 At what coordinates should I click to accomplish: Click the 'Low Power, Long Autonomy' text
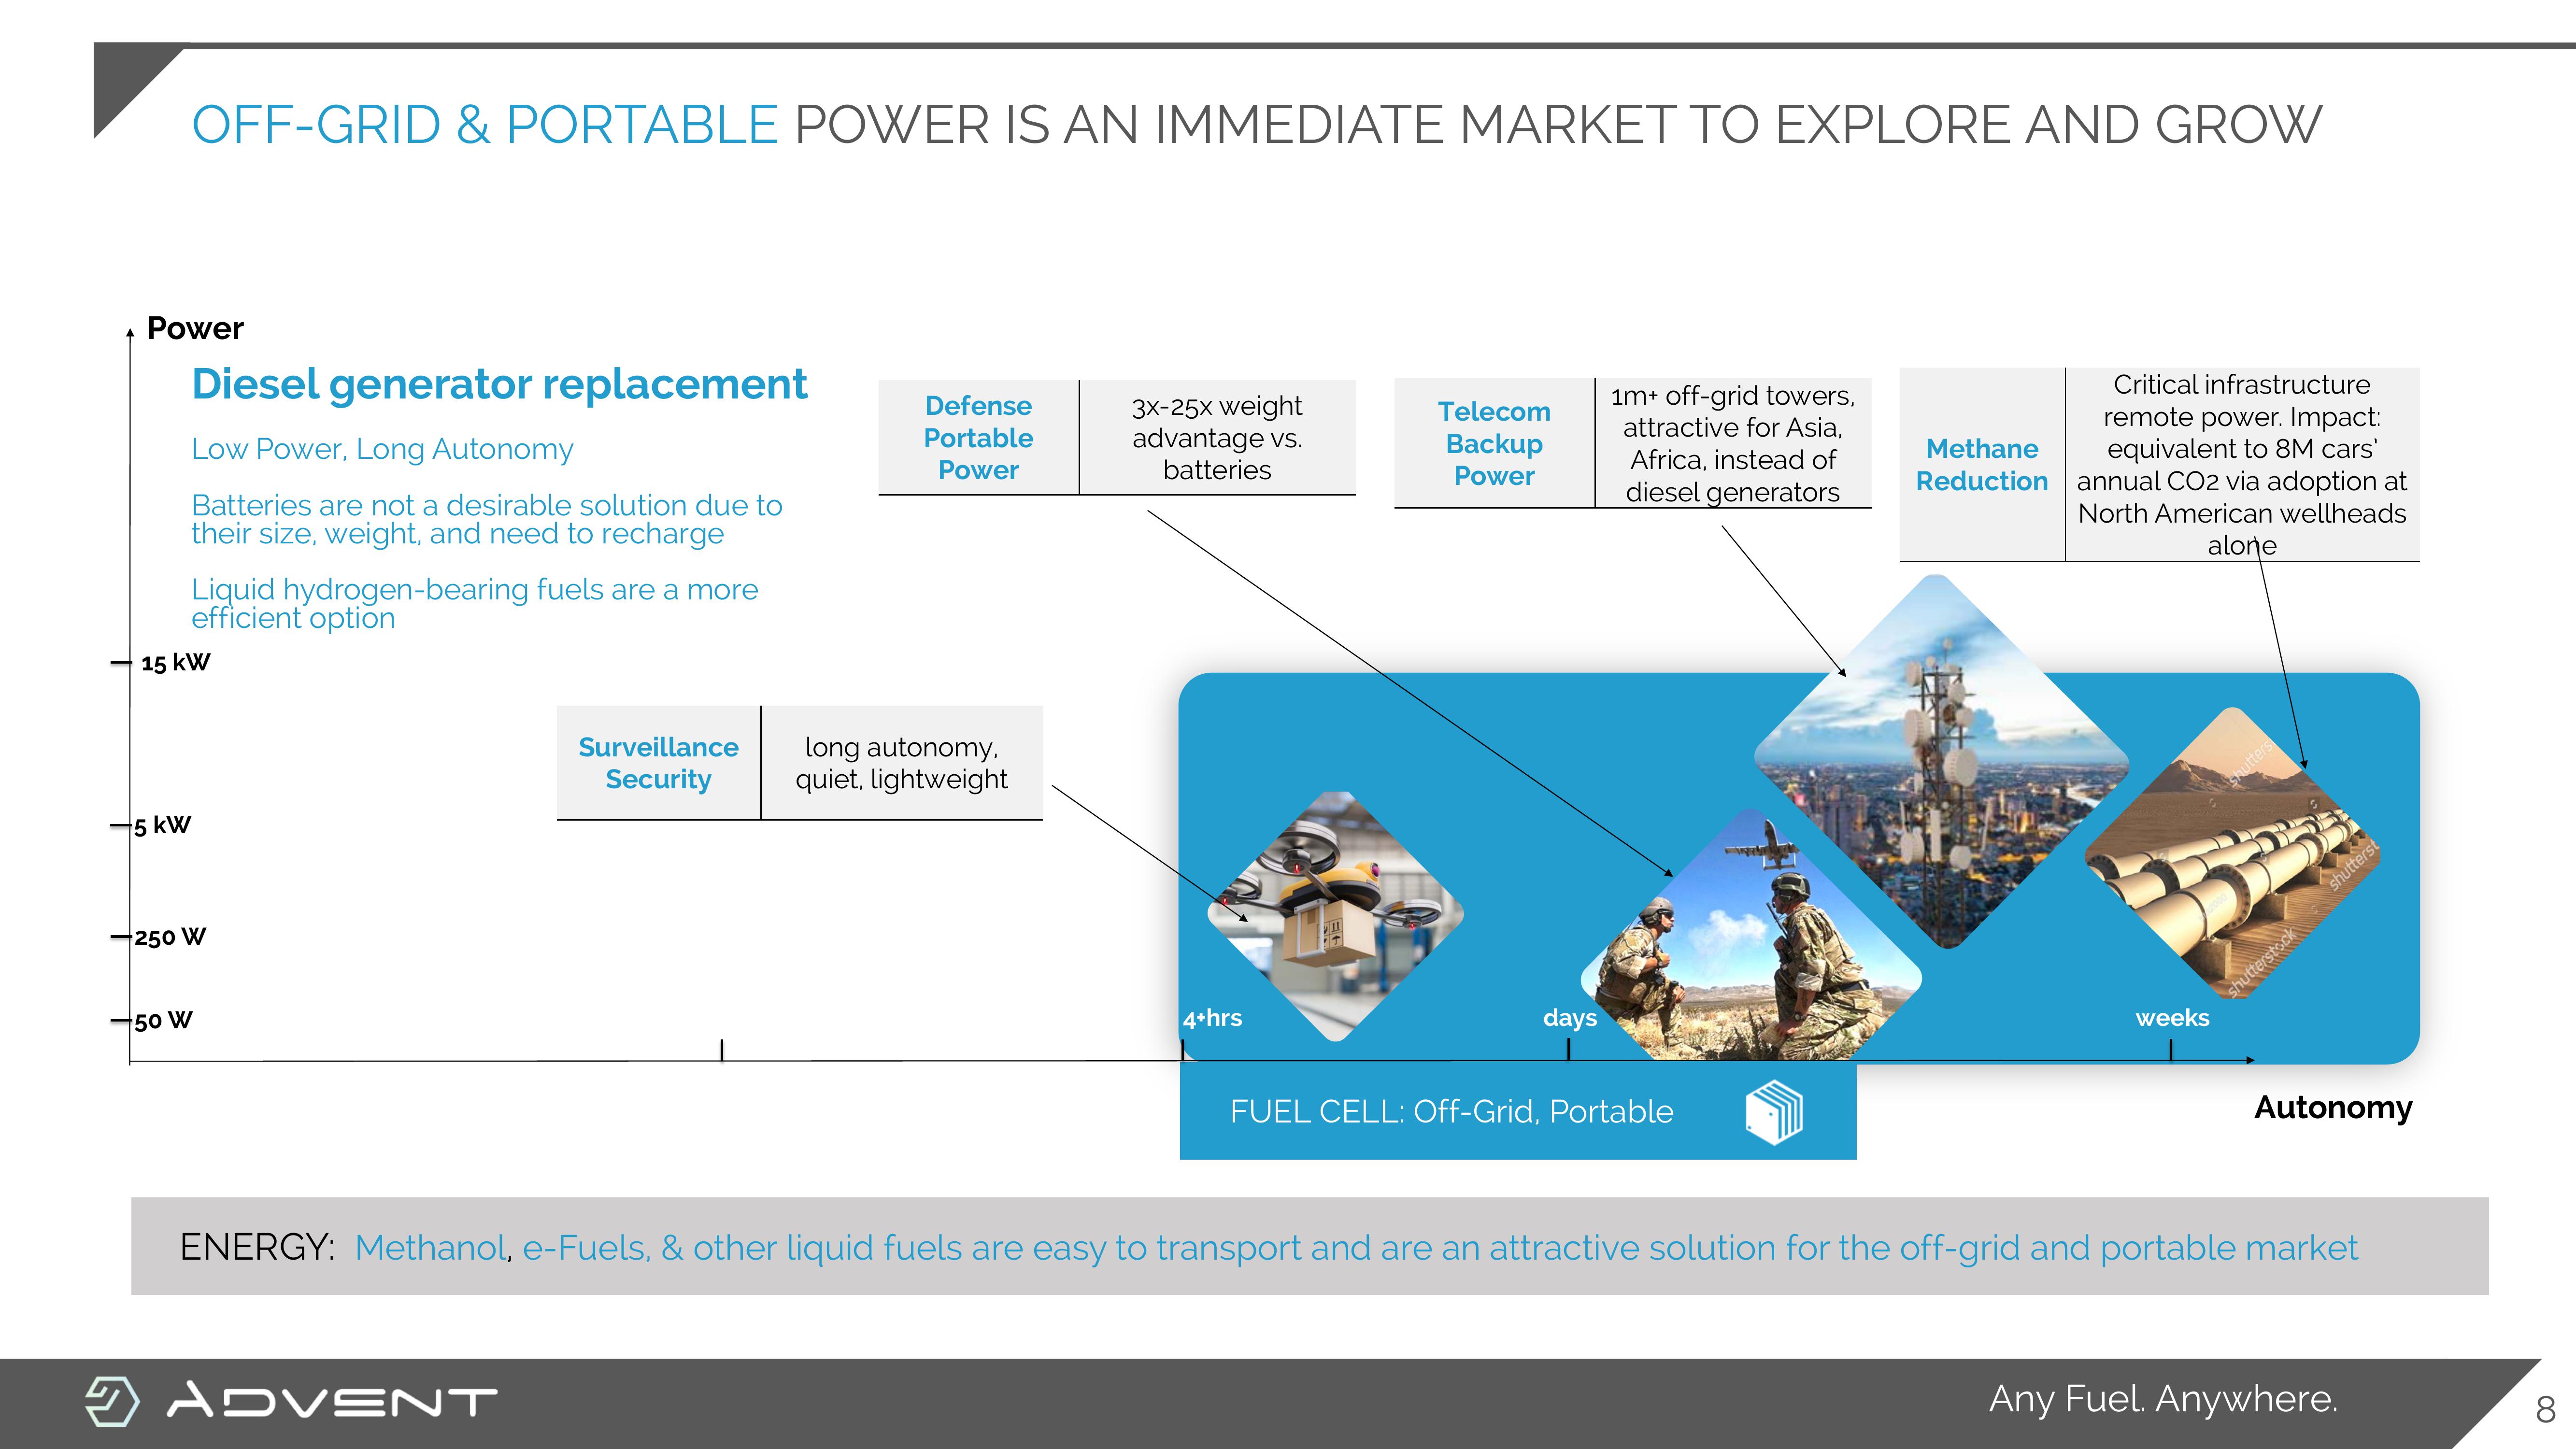[x=382, y=449]
